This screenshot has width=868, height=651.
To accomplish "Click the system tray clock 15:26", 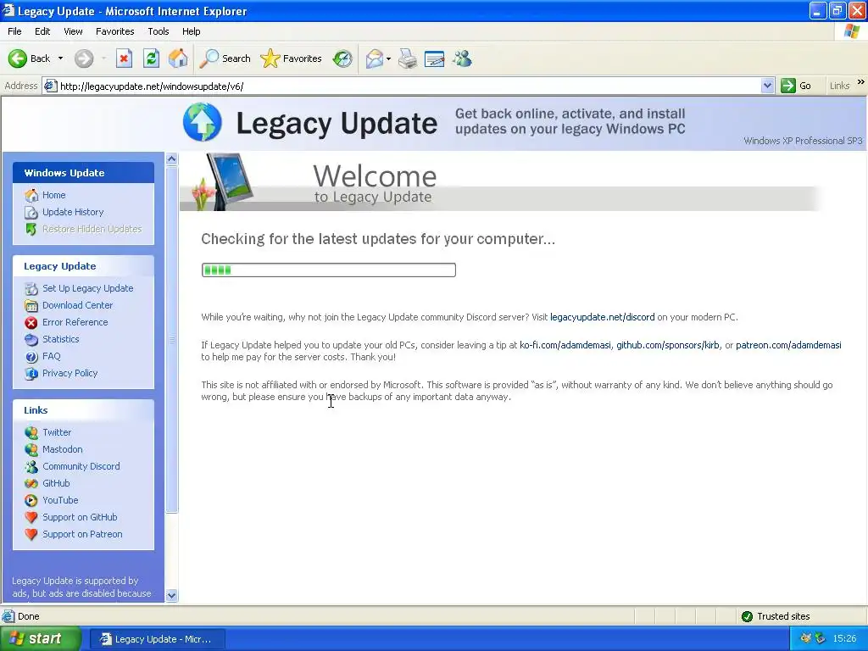I will [x=845, y=639].
